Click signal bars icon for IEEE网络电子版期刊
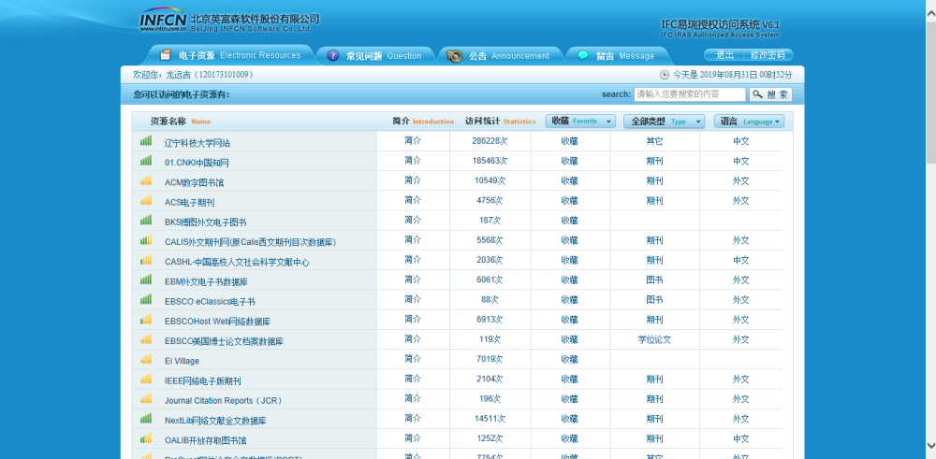936x459 pixels. point(146,379)
